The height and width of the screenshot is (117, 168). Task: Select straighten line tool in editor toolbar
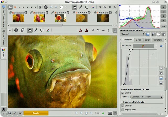coord(48,30)
